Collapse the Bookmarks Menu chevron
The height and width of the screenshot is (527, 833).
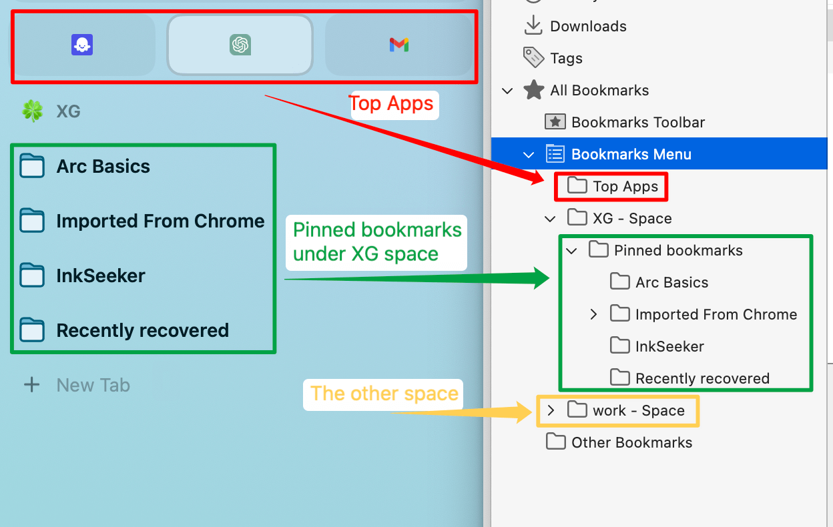click(x=529, y=155)
